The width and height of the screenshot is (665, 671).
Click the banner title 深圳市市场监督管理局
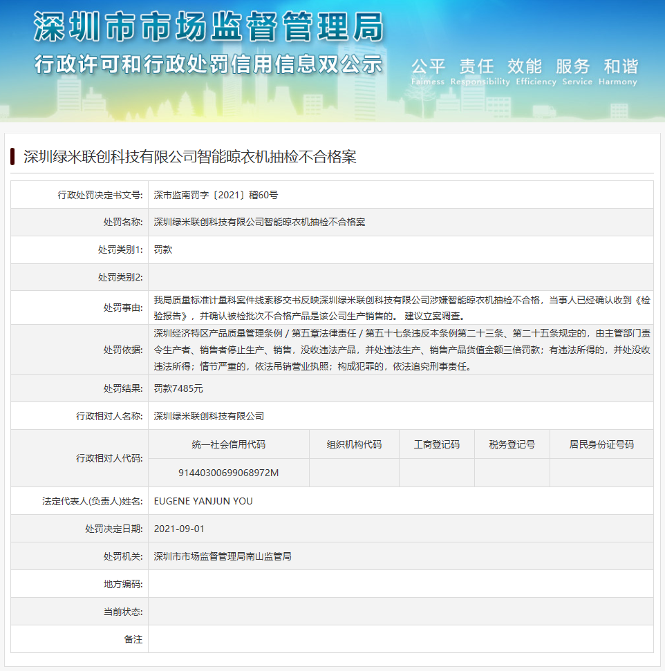click(209, 26)
